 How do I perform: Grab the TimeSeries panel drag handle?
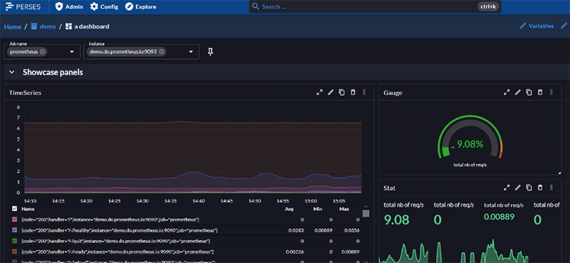coord(364,92)
